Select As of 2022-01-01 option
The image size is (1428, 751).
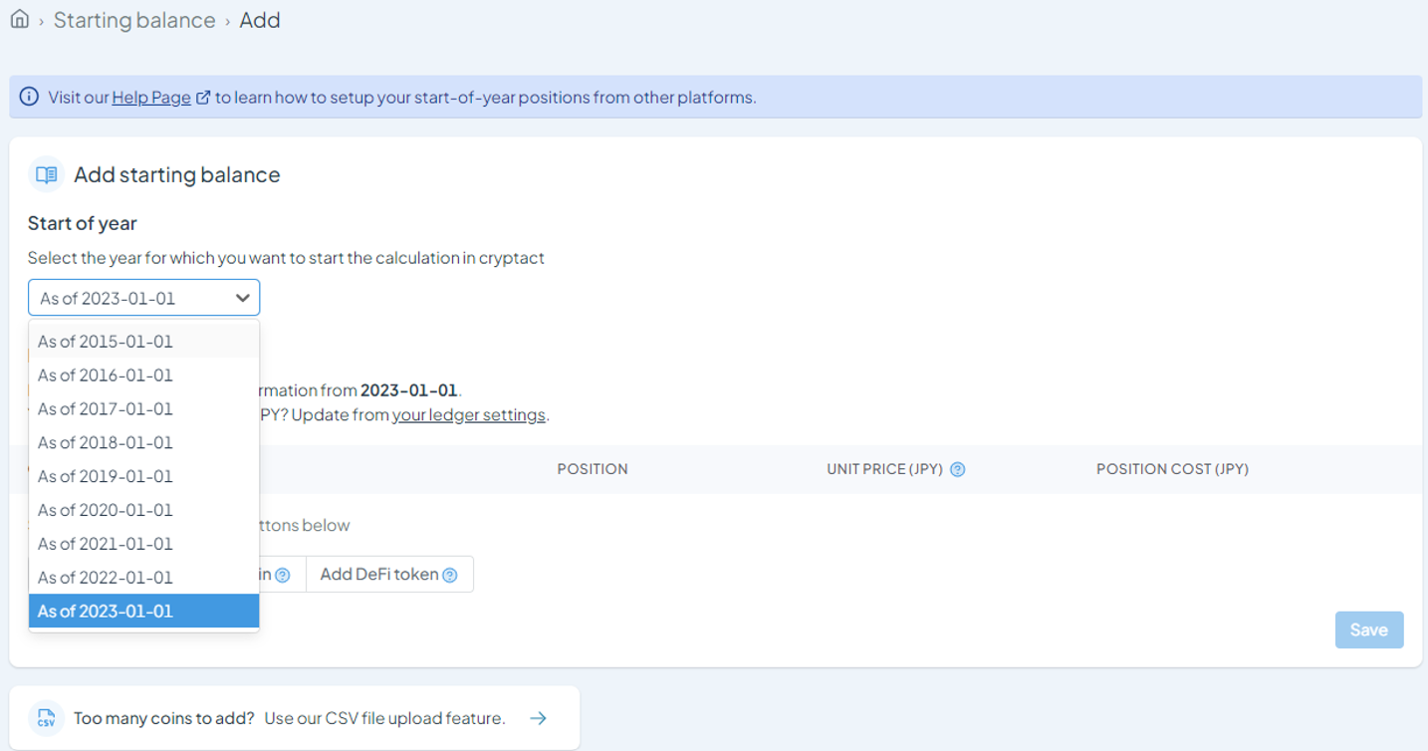coord(143,578)
